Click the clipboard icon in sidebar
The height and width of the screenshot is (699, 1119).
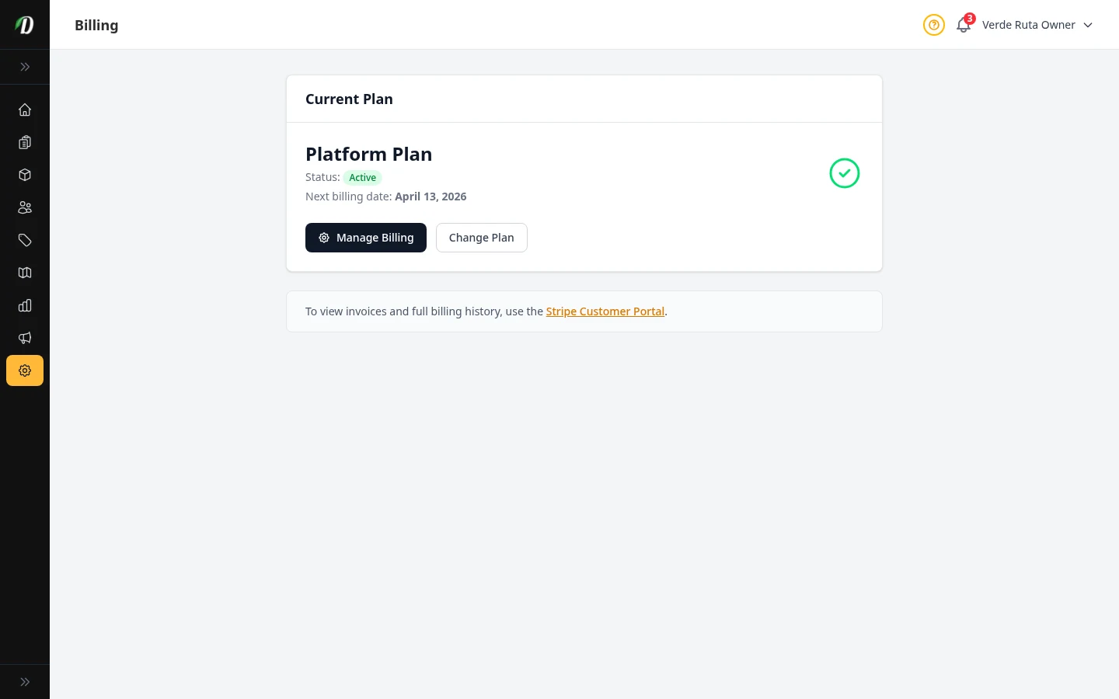click(25, 142)
